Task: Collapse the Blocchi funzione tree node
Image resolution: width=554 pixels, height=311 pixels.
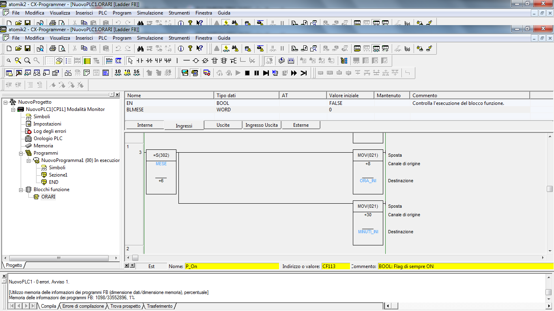Action: 21,190
